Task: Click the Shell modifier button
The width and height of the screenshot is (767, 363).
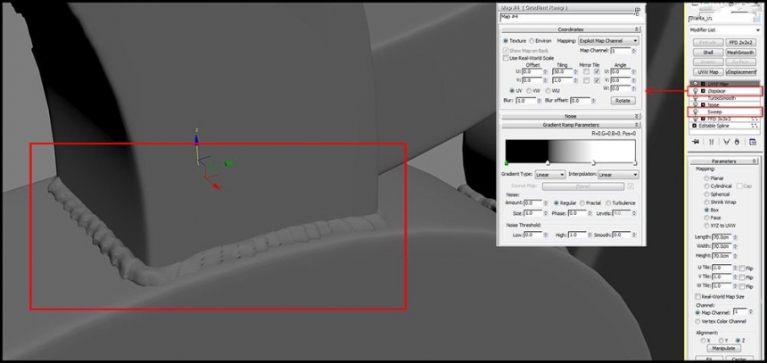Action: tap(708, 53)
